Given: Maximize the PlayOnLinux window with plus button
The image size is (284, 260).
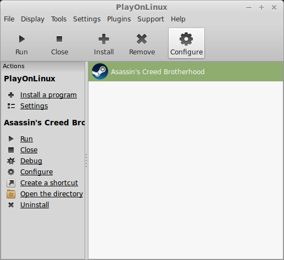Looking at the screenshot, I should click(x=261, y=8).
